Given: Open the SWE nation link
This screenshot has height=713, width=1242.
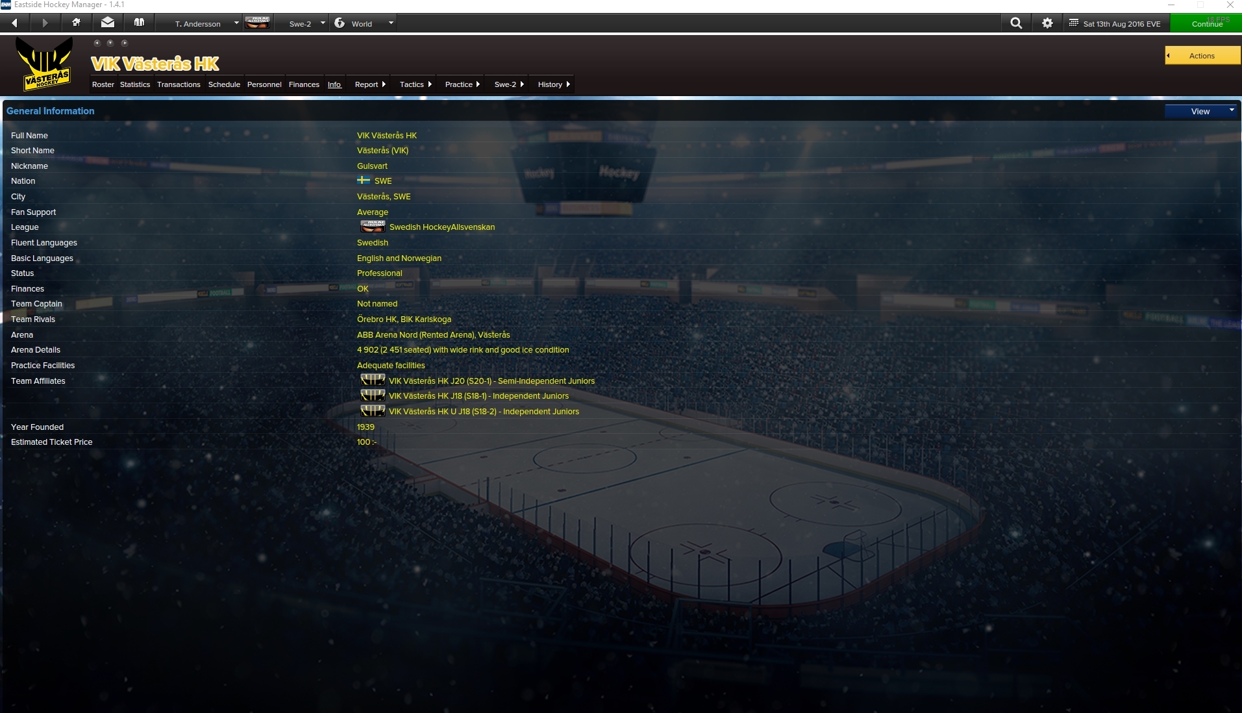Looking at the screenshot, I should click(x=383, y=181).
